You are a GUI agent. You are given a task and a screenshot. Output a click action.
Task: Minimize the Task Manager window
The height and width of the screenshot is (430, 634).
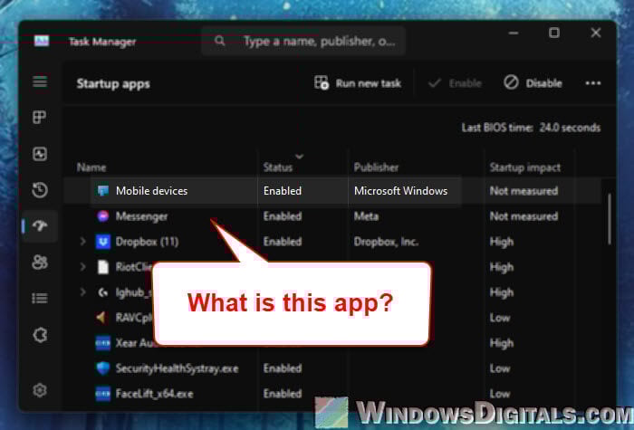pyautogui.click(x=514, y=33)
